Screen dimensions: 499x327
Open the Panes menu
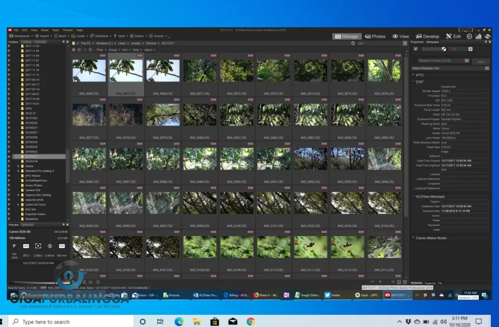point(44,30)
